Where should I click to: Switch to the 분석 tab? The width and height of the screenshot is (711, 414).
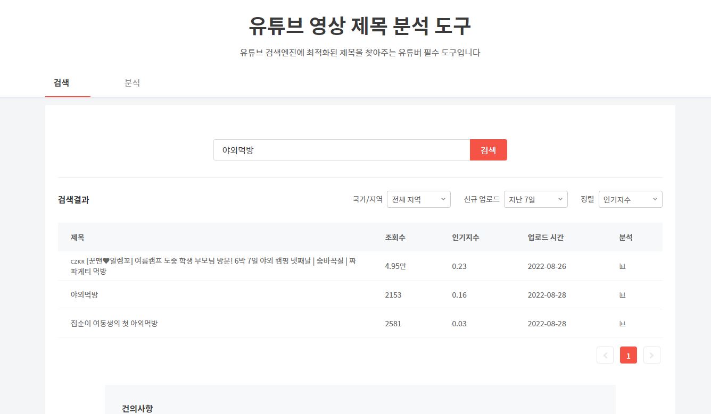[132, 83]
